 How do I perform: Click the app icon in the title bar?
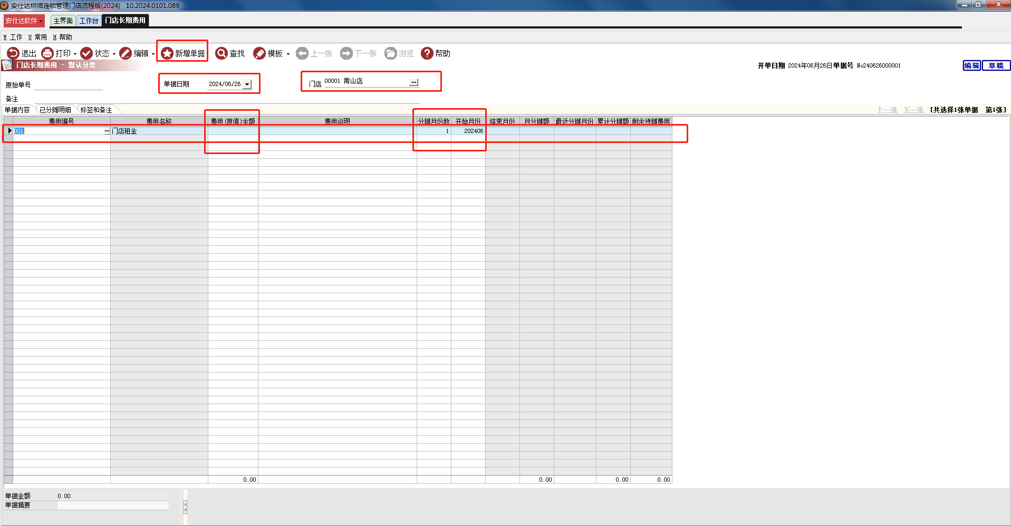5,5
